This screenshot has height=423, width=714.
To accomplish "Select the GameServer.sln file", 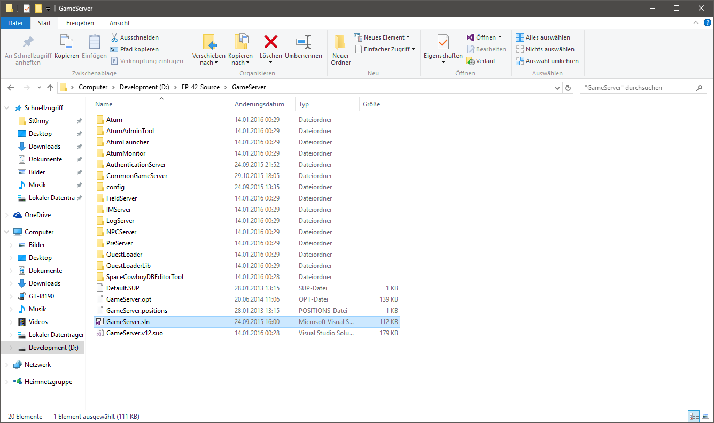I will click(246, 321).
